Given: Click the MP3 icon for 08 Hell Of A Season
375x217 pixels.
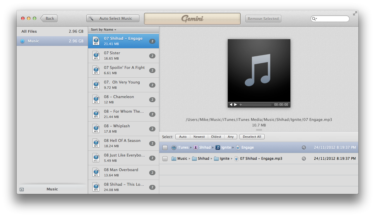Looking at the screenshot, I should tap(96, 143).
